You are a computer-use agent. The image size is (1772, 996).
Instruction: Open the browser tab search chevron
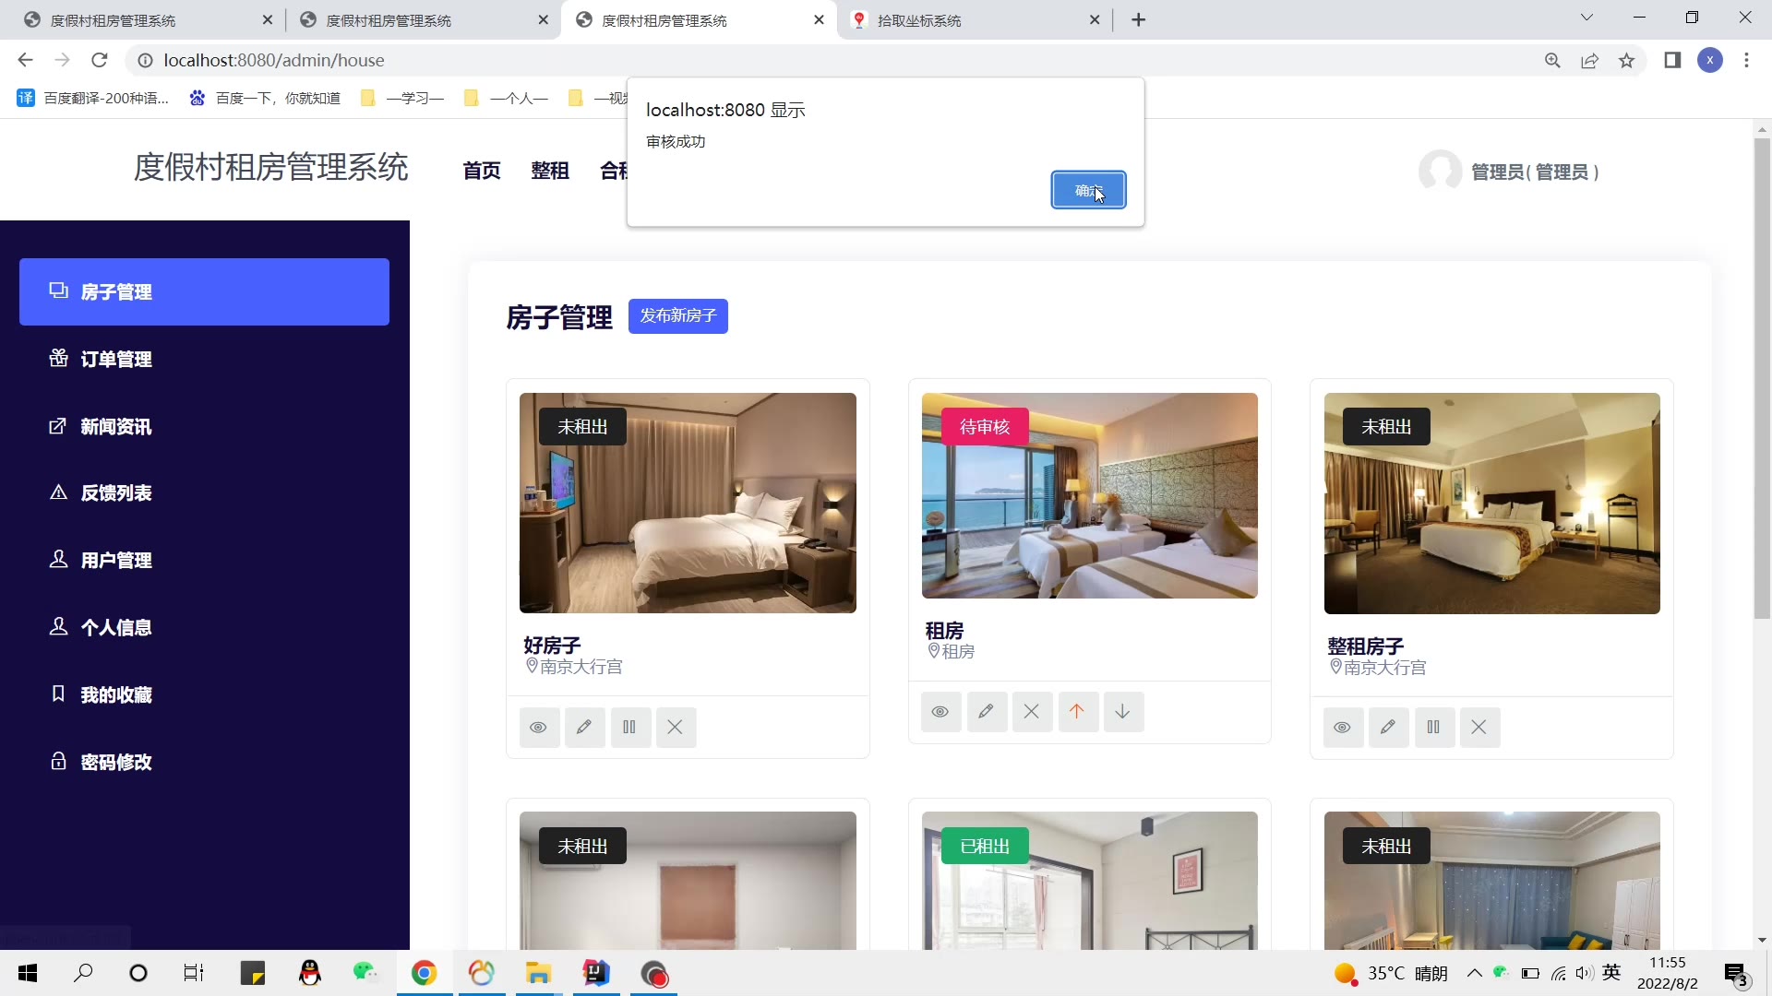1586,18
